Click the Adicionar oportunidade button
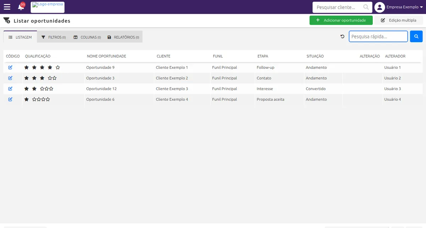Image resolution: width=426 pixels, height=228 pixels. tap(341, 20)
